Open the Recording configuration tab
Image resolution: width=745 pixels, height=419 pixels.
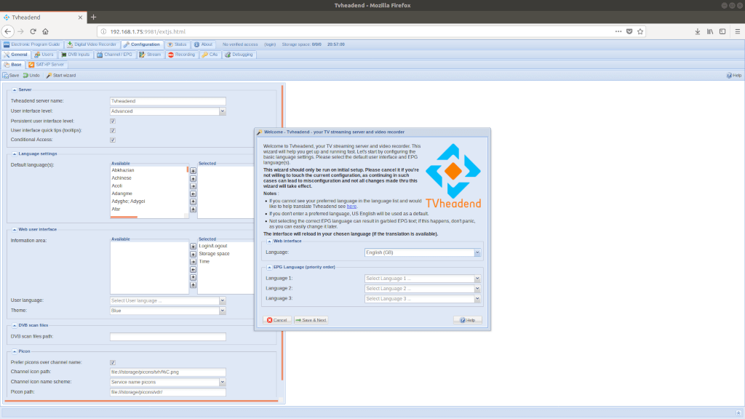click(x=181, y=55)
